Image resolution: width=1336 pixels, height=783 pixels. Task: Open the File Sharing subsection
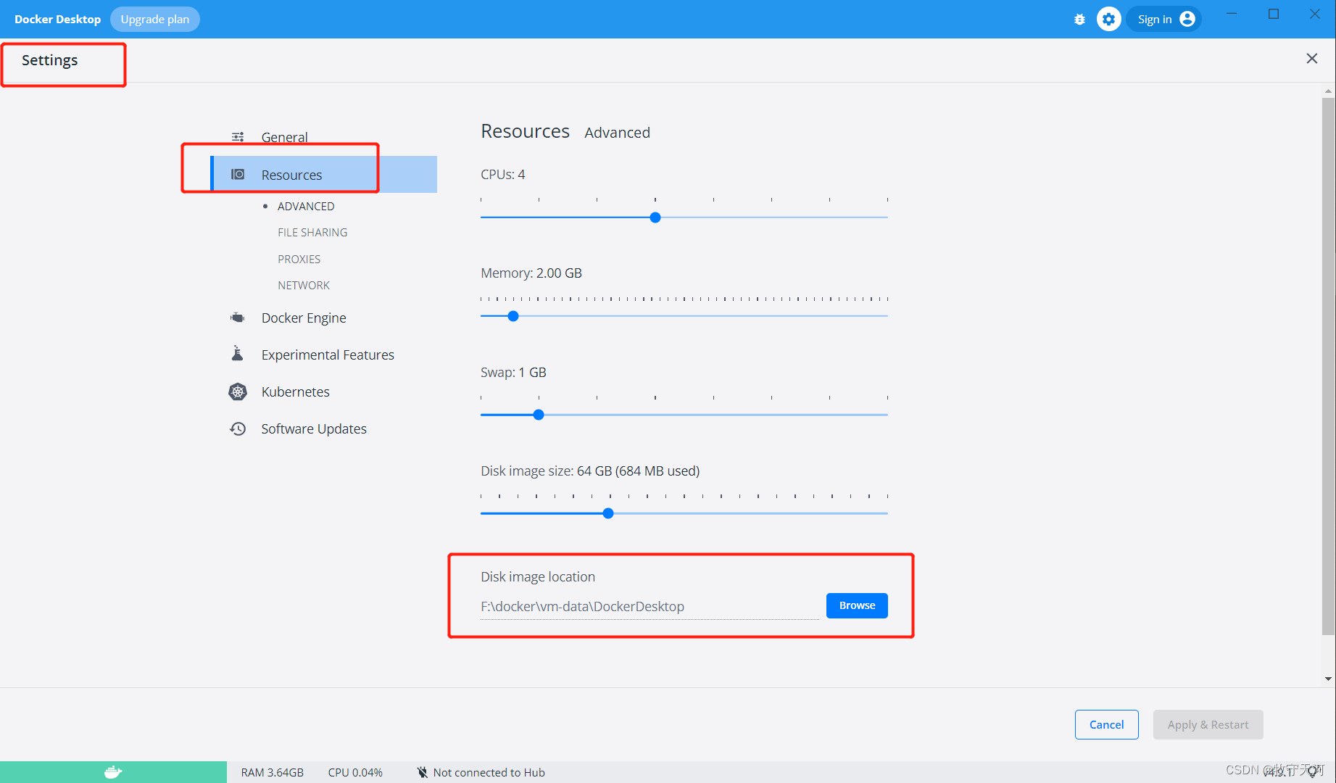tap(312, 233)
